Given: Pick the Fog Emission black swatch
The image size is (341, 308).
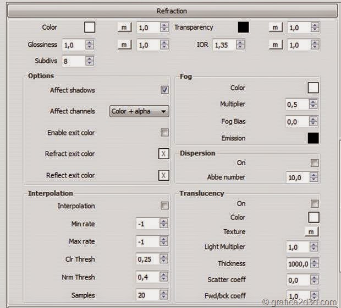Looking at the screenshot, I should click(313, 138).
